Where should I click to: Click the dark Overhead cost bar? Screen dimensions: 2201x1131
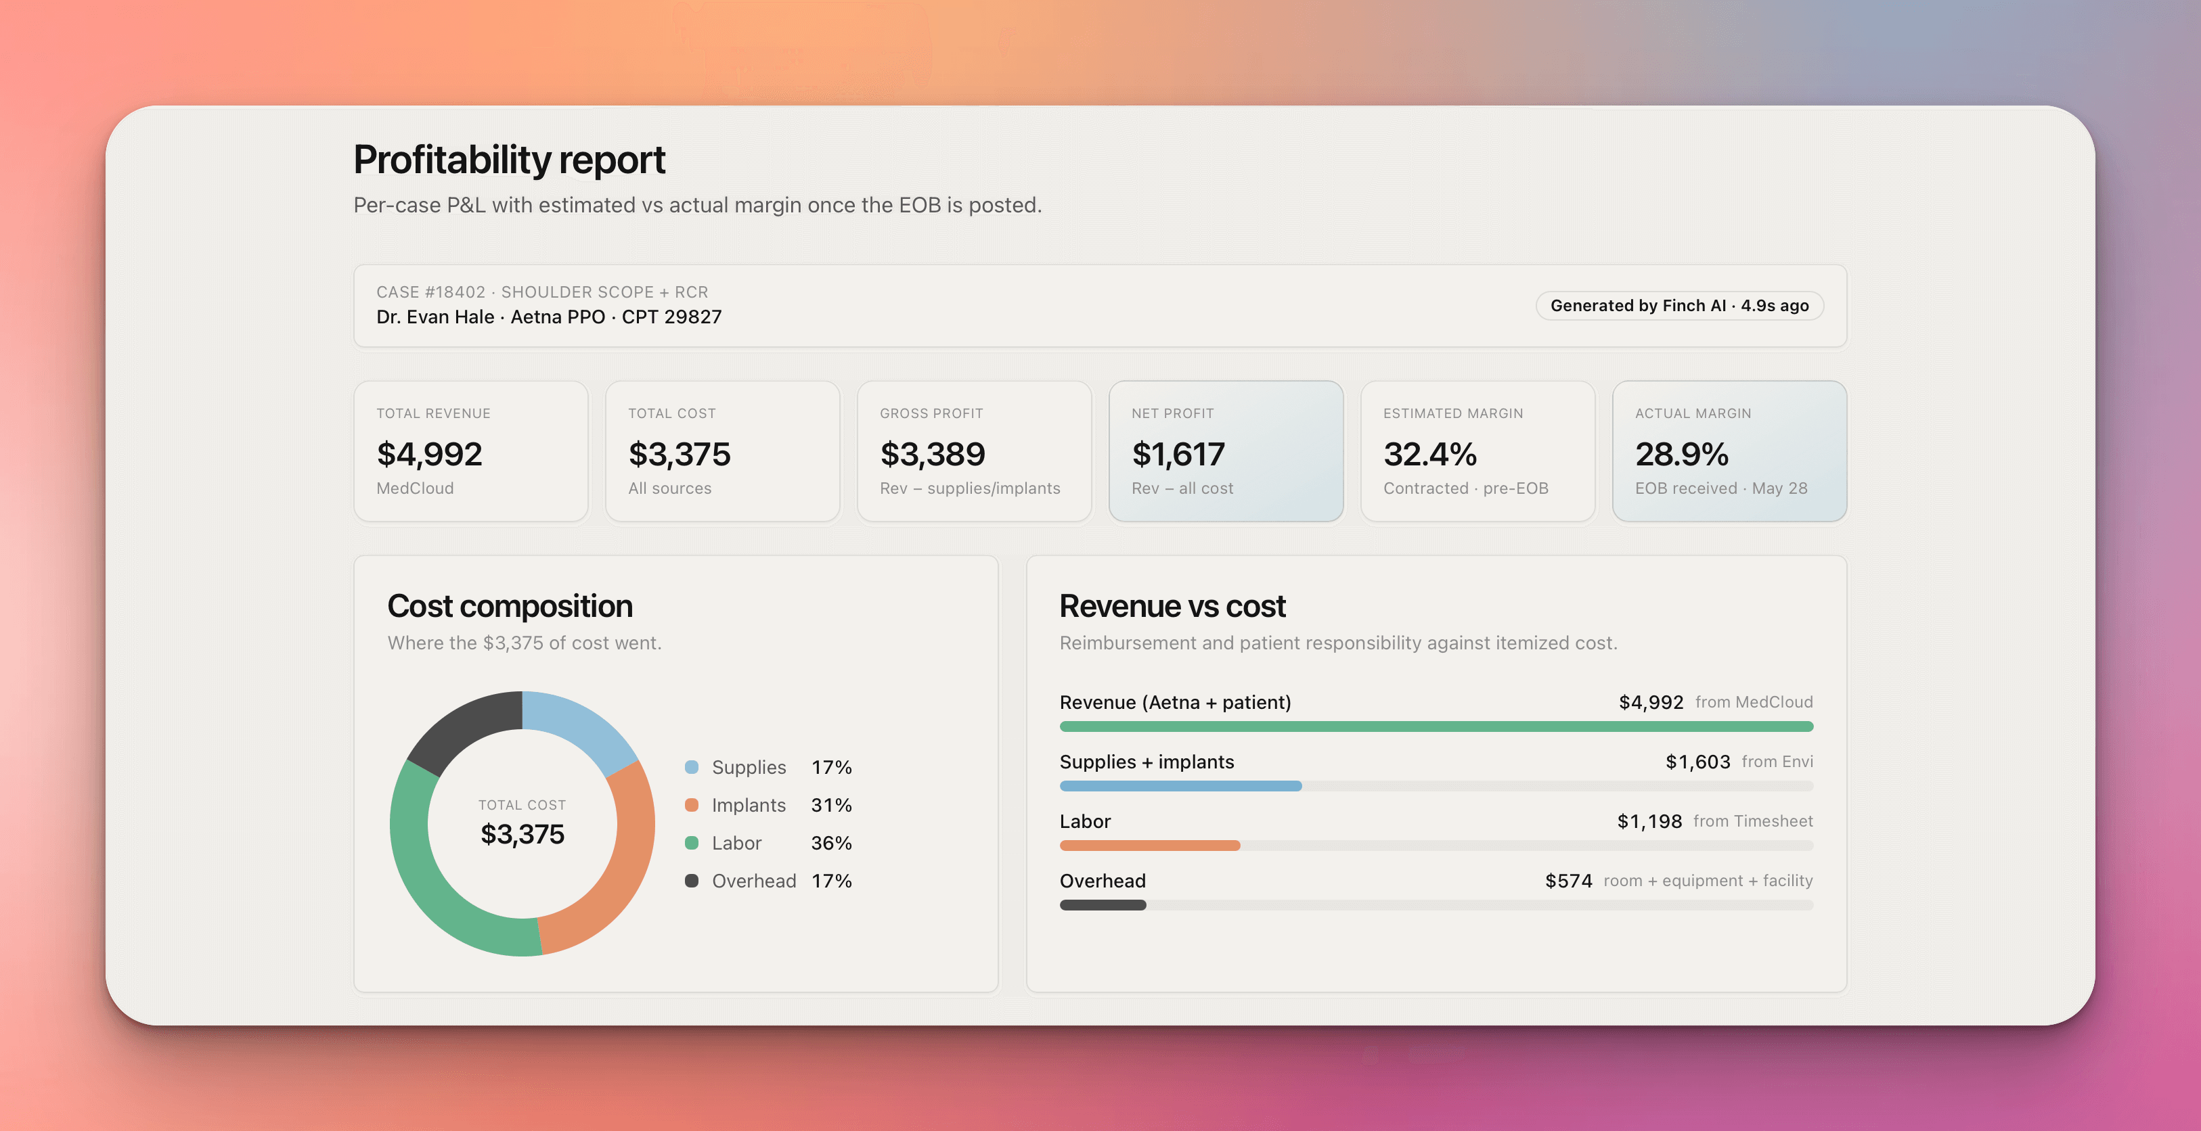pos(1103,906)
